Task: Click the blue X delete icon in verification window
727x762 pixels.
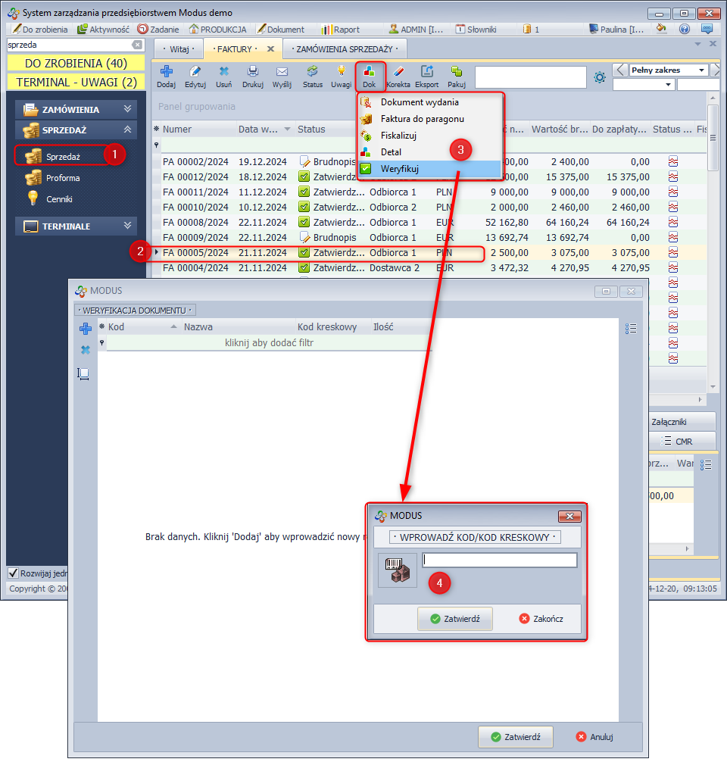Action: (x=86, y=350)
